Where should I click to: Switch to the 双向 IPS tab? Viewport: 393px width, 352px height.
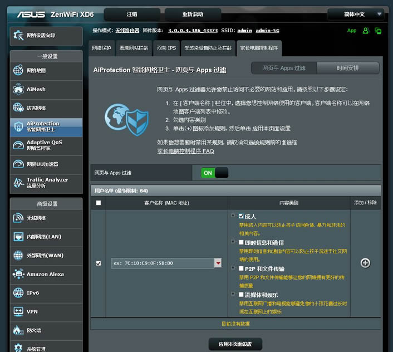[166, 48]
